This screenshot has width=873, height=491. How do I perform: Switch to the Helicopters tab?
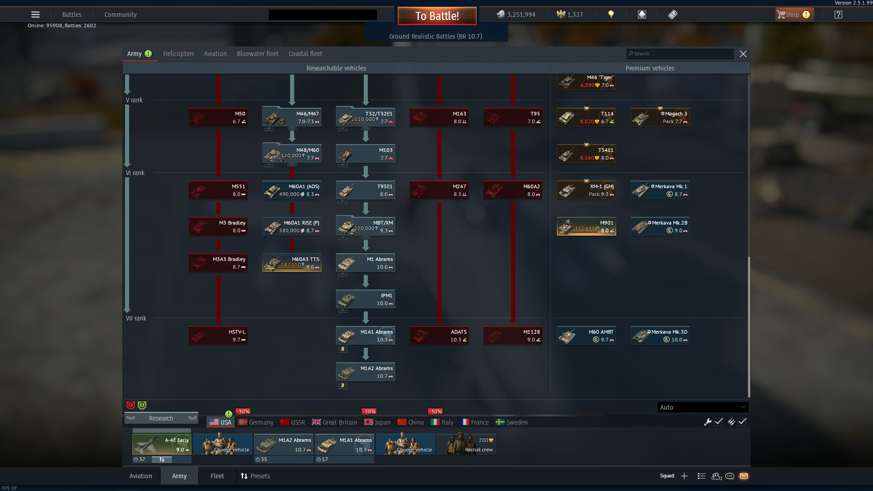pyautogui.click(x=179, y=54)
